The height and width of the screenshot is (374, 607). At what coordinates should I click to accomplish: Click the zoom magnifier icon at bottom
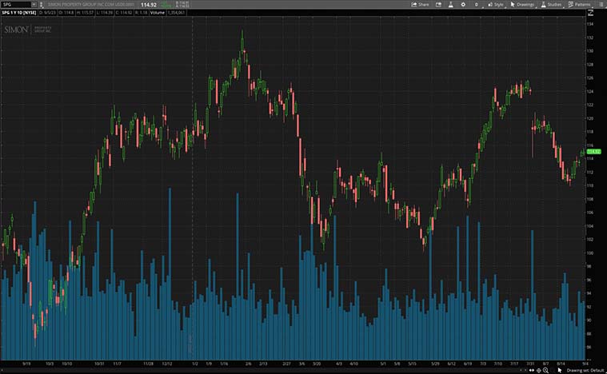click(545, 371)
